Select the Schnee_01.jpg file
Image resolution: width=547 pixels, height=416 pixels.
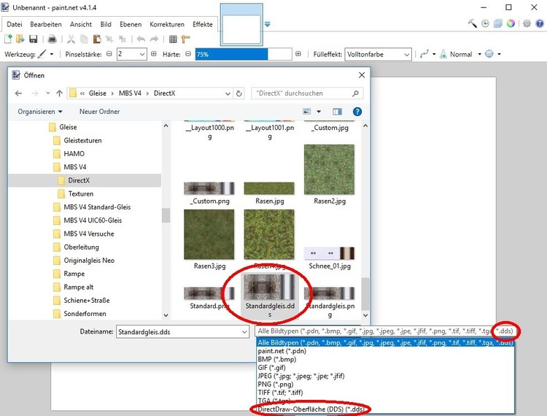[x=330, y=258]
